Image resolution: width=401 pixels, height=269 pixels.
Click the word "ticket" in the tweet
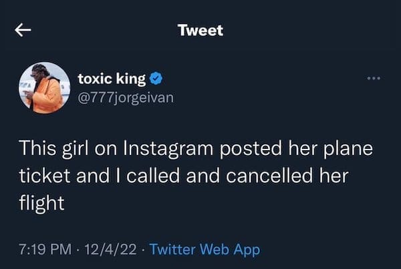click(42, 175)
